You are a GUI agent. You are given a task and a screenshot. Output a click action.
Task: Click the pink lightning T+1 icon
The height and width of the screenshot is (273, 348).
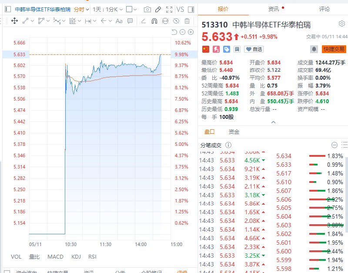[216, 49]
